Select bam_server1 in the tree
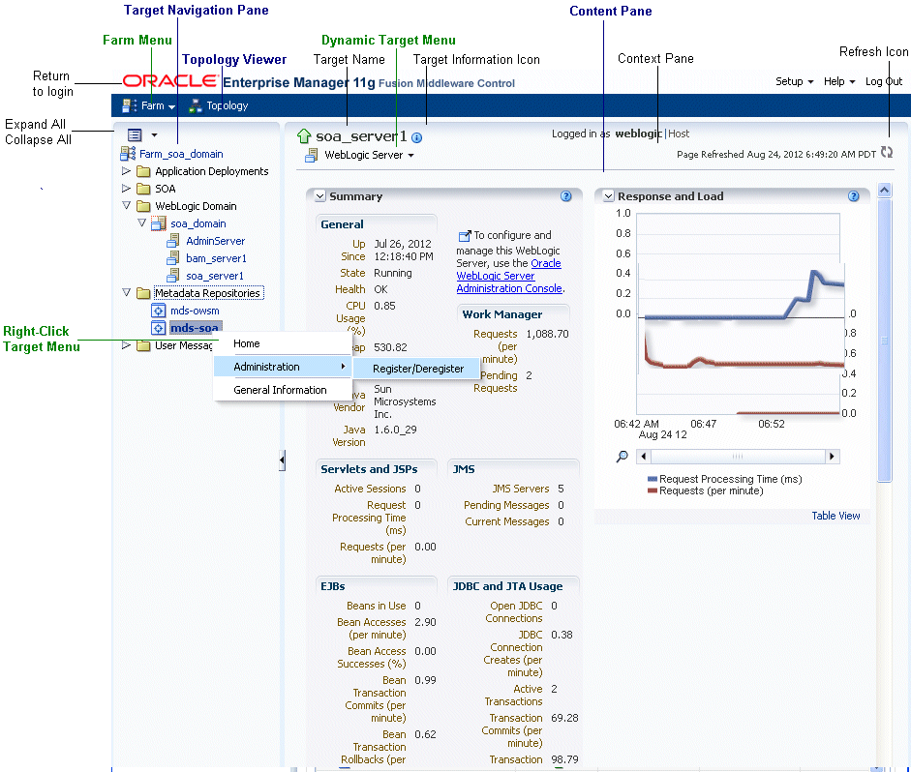The image size is (911, 772). (216, 258)
